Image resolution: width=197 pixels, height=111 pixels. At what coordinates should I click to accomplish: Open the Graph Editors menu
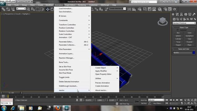coord(70,5)
